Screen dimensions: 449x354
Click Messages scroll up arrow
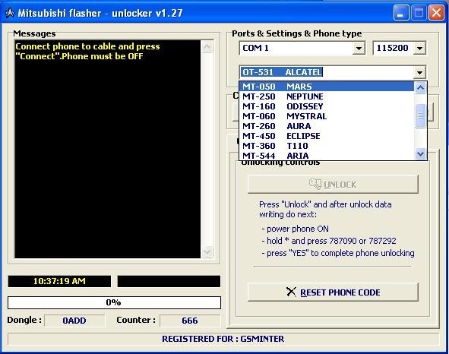click(207, 46)
